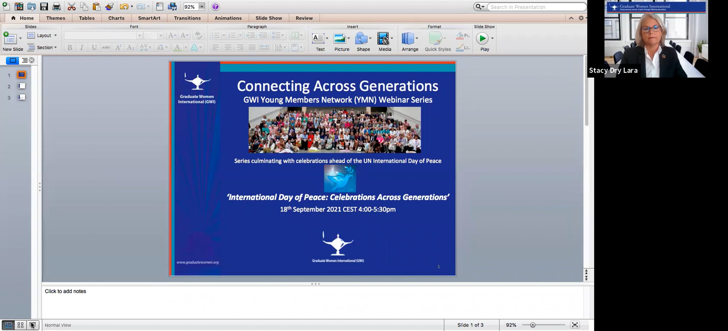Close the slides pane with the X button
This screenshot has height=331, width=728.
(32, 61)
